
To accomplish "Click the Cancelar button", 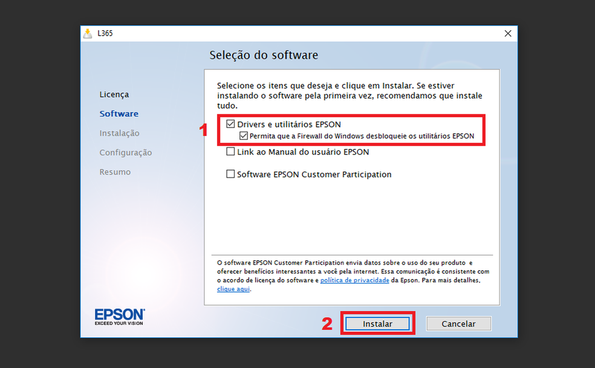I will point(458,323).
